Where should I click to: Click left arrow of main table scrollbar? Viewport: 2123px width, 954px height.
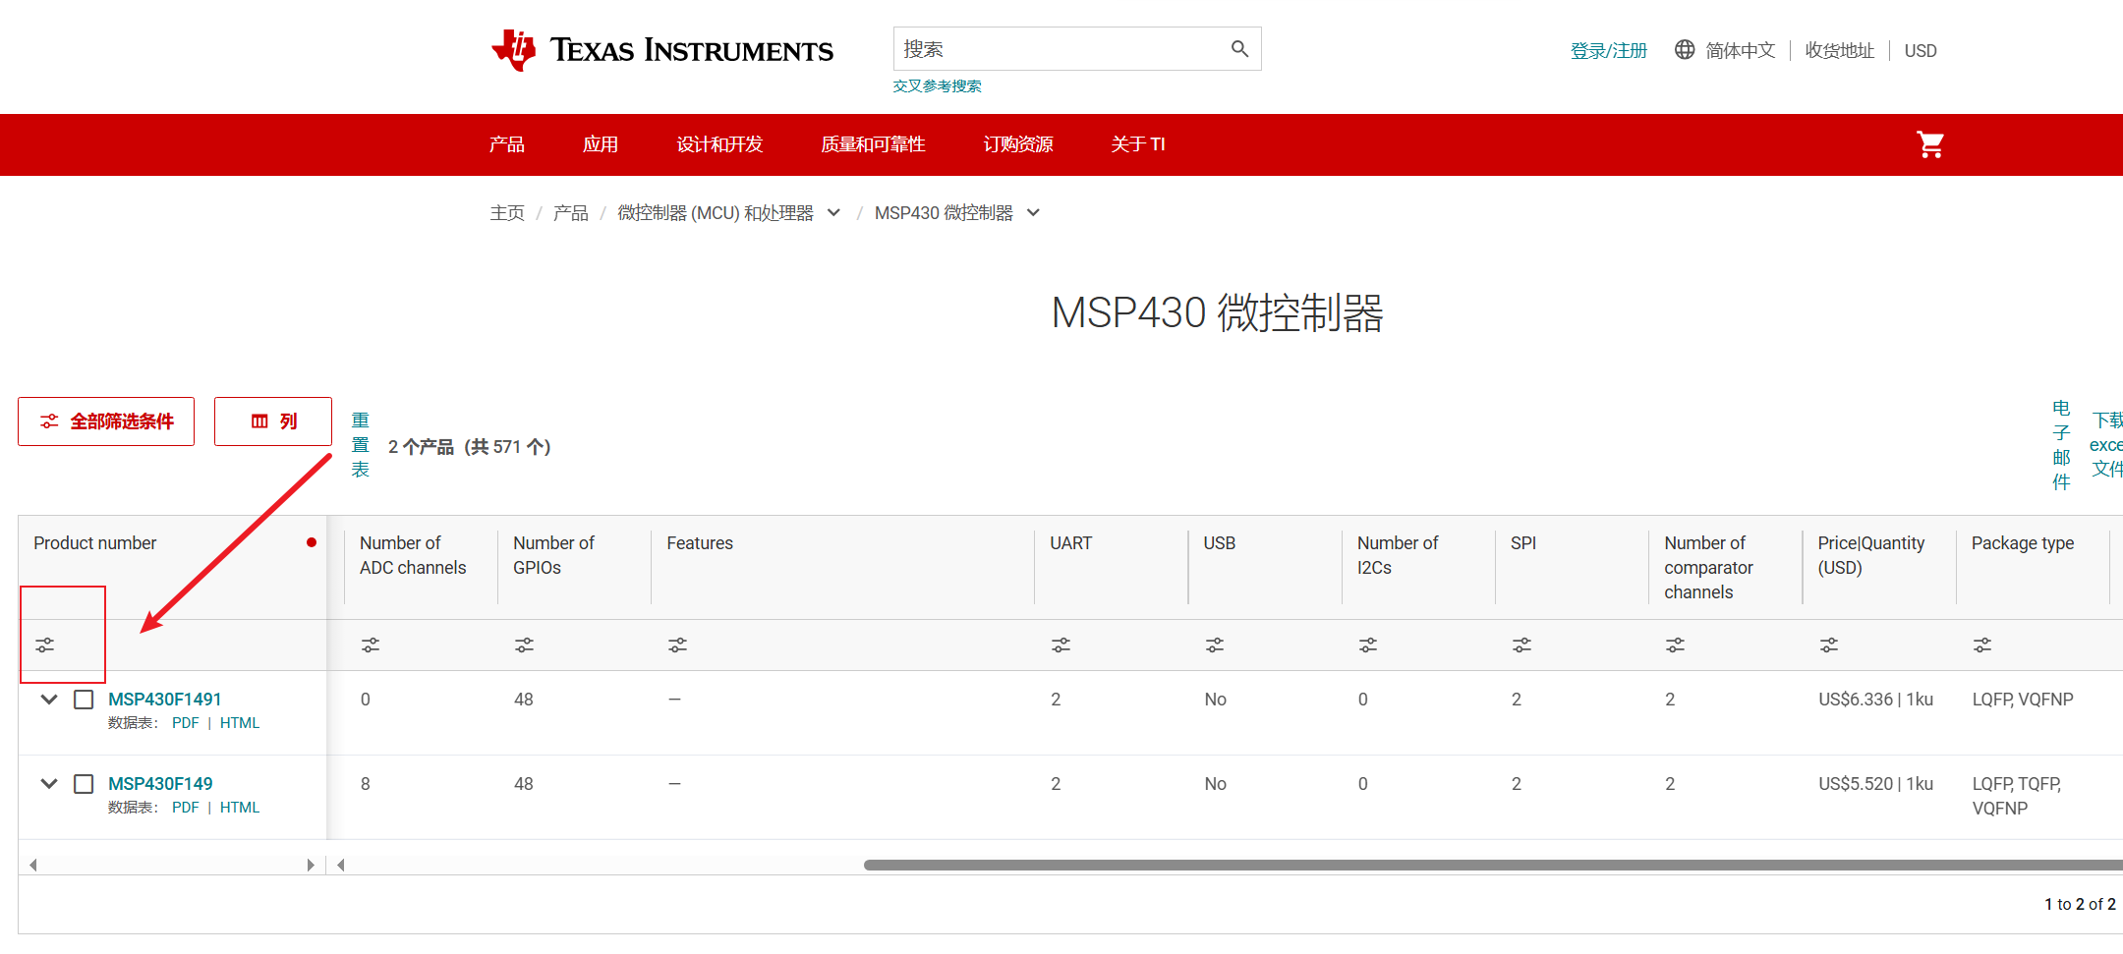coord(341,865)
